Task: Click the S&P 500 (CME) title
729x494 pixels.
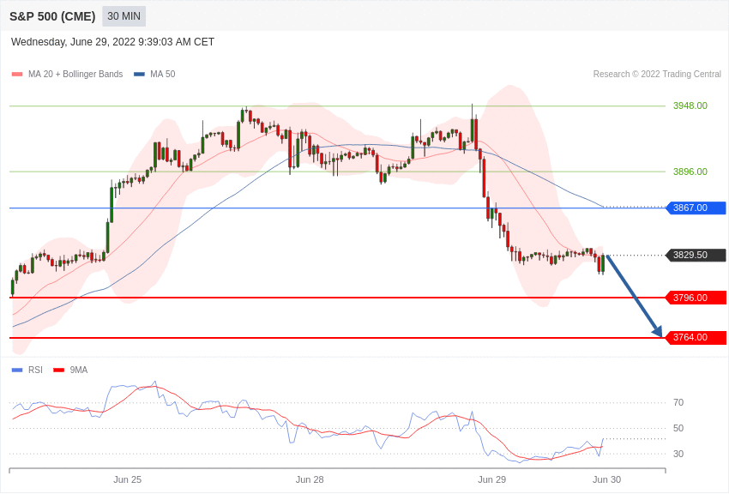Action: click(x=52, y=16)
